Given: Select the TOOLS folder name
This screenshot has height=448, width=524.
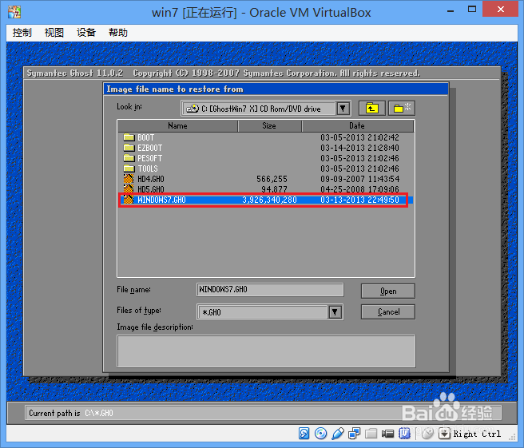Looking at the screenshot, I should point(148,168).
